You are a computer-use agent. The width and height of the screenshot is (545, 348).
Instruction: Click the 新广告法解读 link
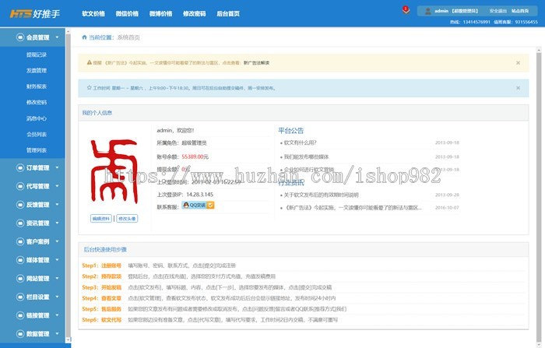[x=256, y=63]
